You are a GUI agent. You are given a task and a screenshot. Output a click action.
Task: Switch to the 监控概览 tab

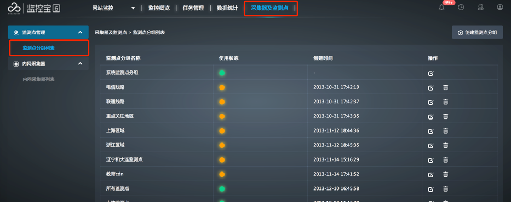click(x=159, y=8)
